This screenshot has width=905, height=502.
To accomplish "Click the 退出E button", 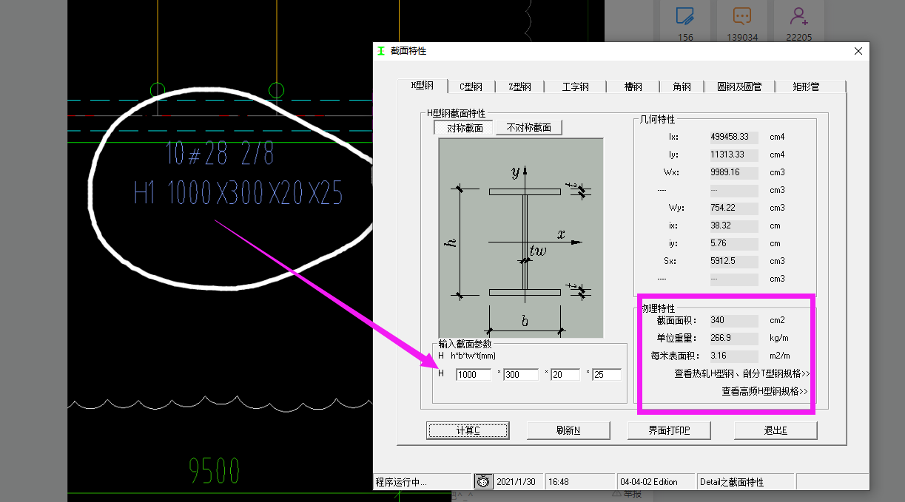I will click(775, 430).
